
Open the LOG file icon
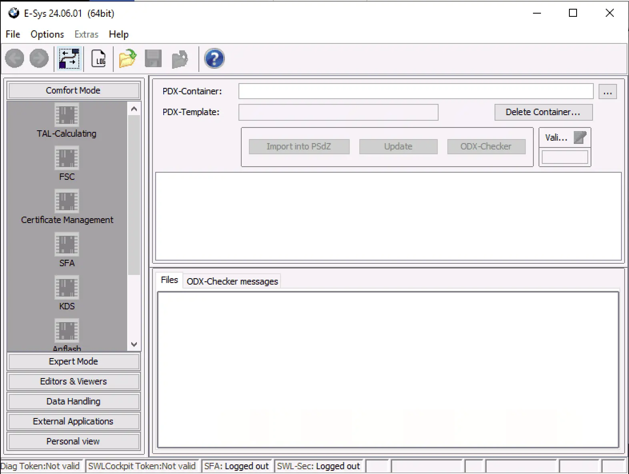pos(98,59)
